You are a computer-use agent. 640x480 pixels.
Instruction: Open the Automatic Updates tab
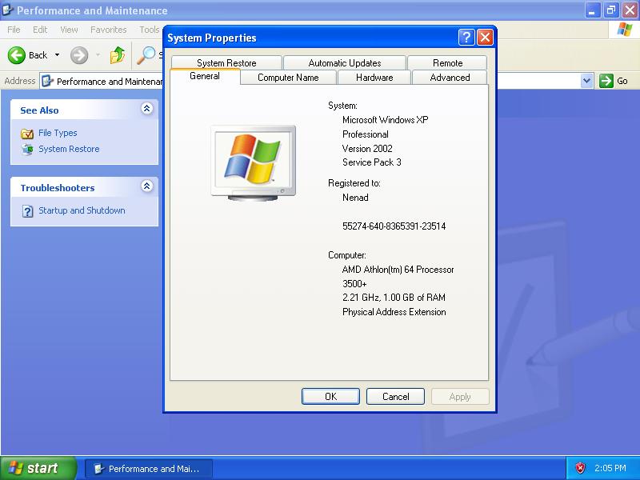(x=345, y=63)
